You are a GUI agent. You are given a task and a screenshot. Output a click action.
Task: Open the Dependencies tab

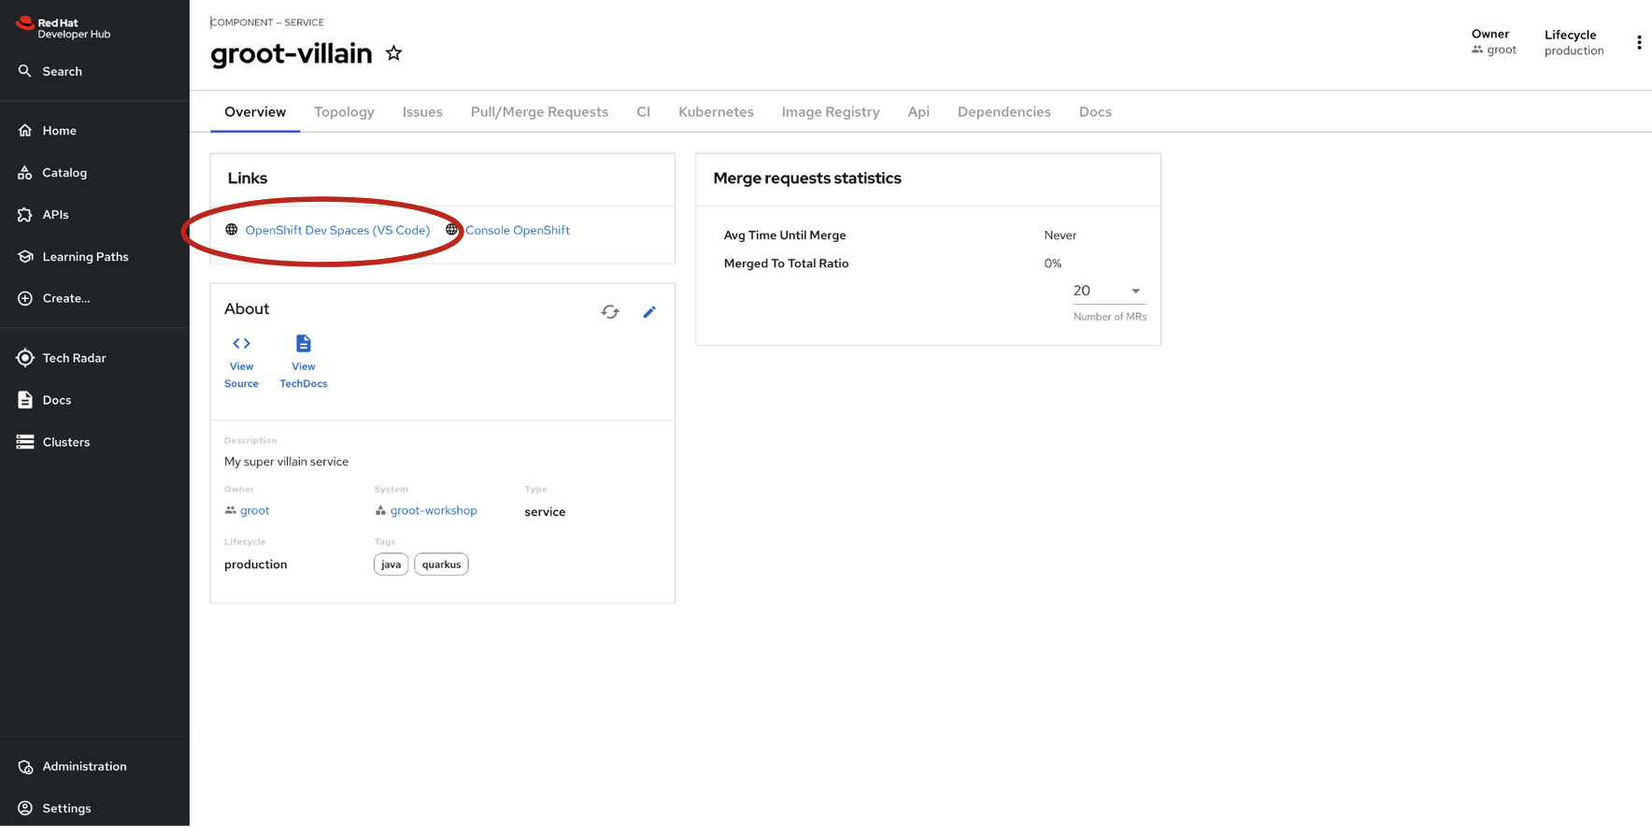1004,112
